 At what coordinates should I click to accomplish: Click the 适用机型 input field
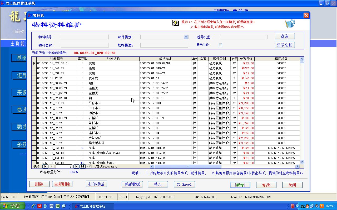pyautogui.click(x=243, y=37)
